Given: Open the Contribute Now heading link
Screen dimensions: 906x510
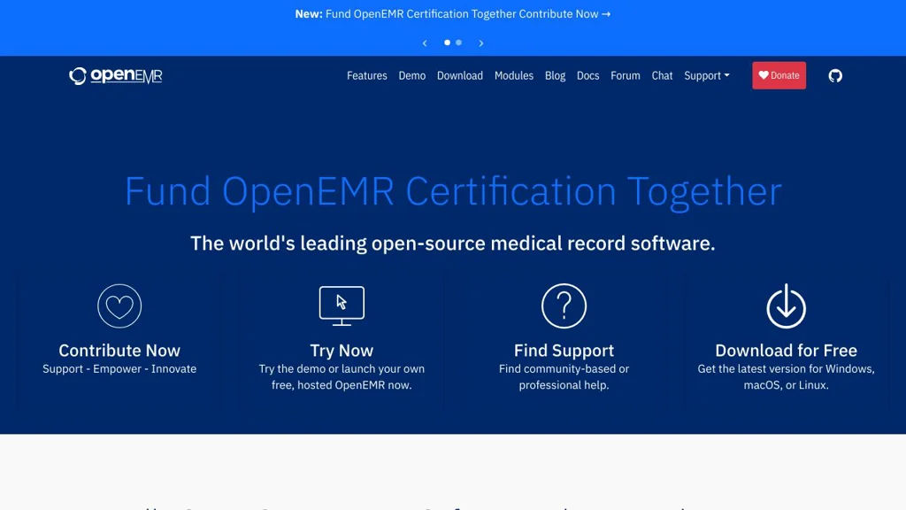Looking at the screenshot, I should pyautogui.click(x=119, y=351).
